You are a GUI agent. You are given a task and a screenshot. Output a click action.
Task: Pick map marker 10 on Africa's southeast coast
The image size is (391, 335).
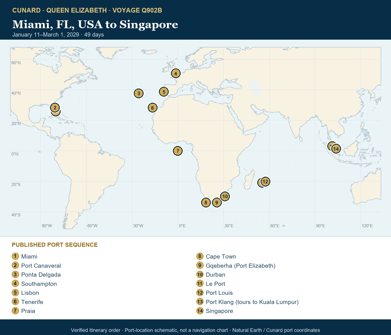225,196
